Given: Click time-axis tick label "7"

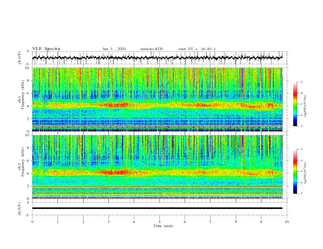Looking at the screenshot, I should (x=210, y=222).
